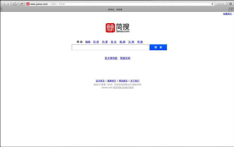This screenshot has width=234, height=147.
Task: Open the iCloud tabs cloud icon
Action: tap(15, 4)
